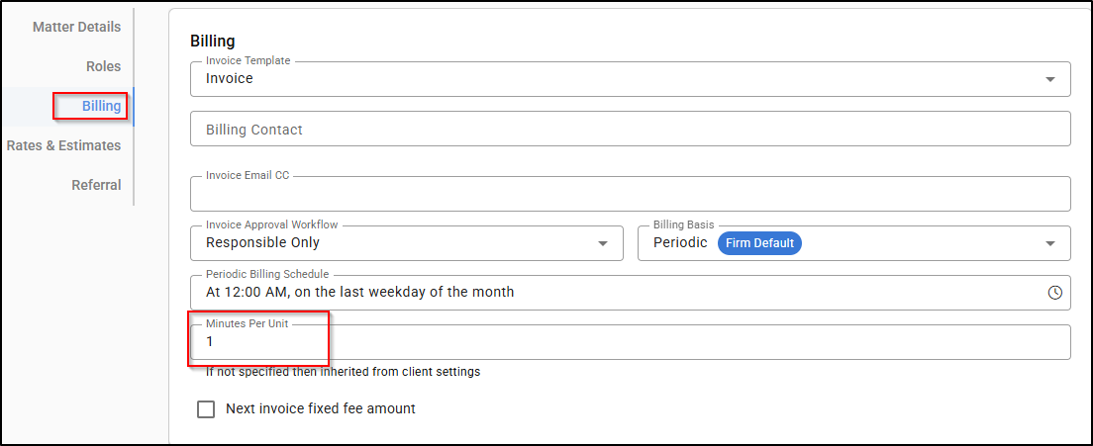Click the 'Next invoice fixed fee amount' label

coord(321,408)
